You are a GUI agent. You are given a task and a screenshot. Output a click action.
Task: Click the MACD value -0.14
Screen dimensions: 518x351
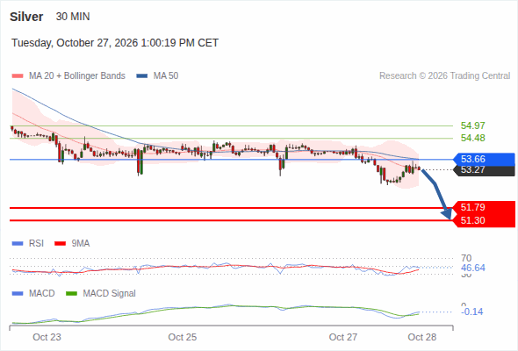[x=471, y=312]
